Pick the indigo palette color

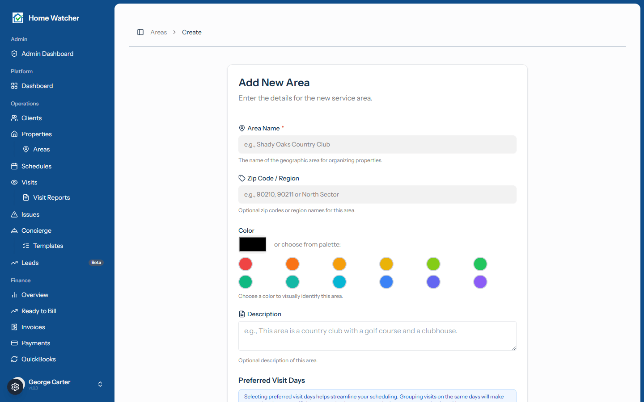[433, 282]
